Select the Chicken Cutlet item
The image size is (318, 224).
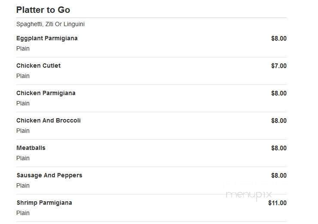[x=38, y=66]
